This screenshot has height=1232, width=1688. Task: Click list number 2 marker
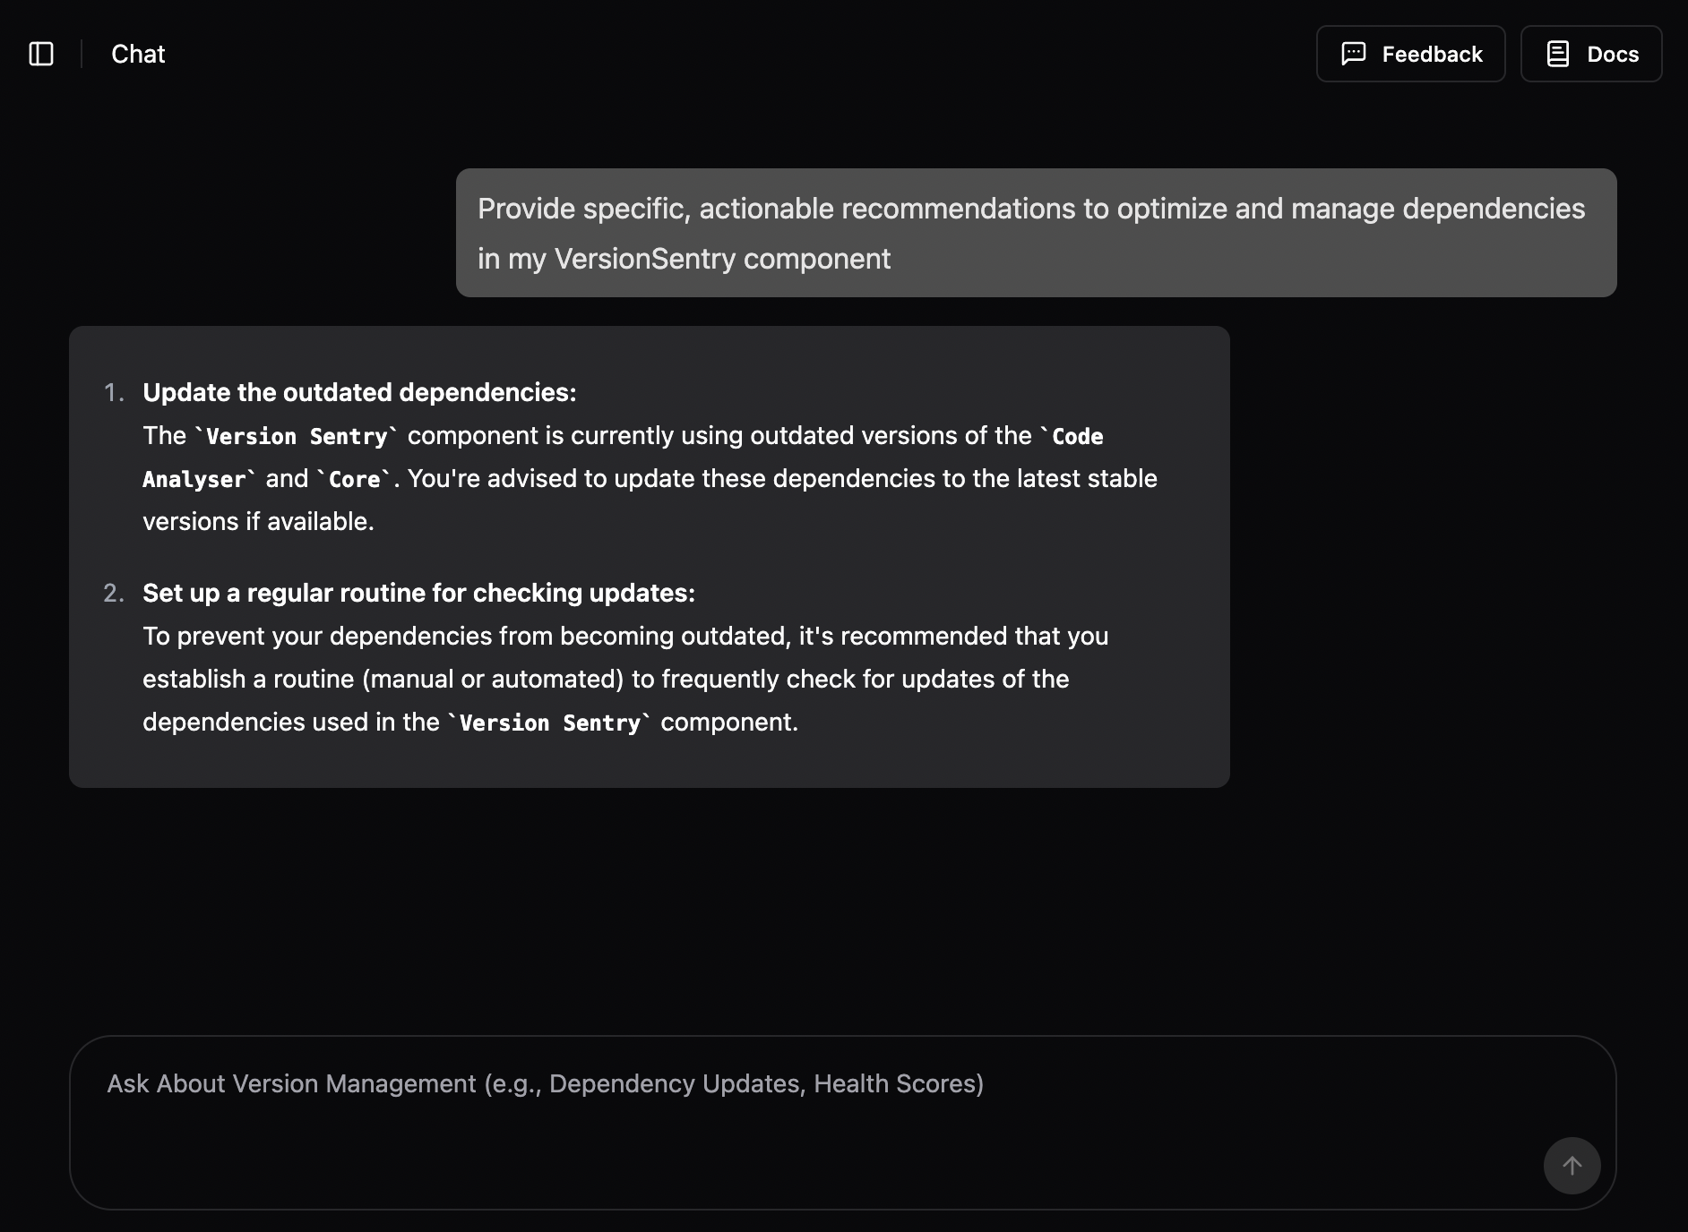tap(114, 593)
